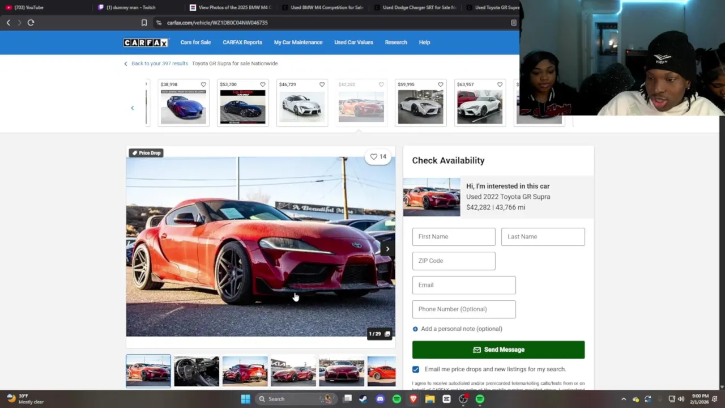
Task: Click the main red Supra photo
Action: pyautogui.click(x=261, y=246)
